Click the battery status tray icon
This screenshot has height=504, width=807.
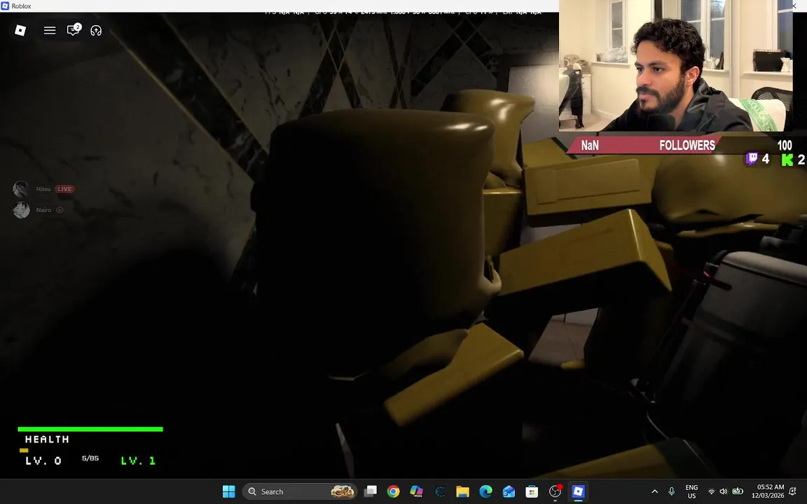[738, 491]
